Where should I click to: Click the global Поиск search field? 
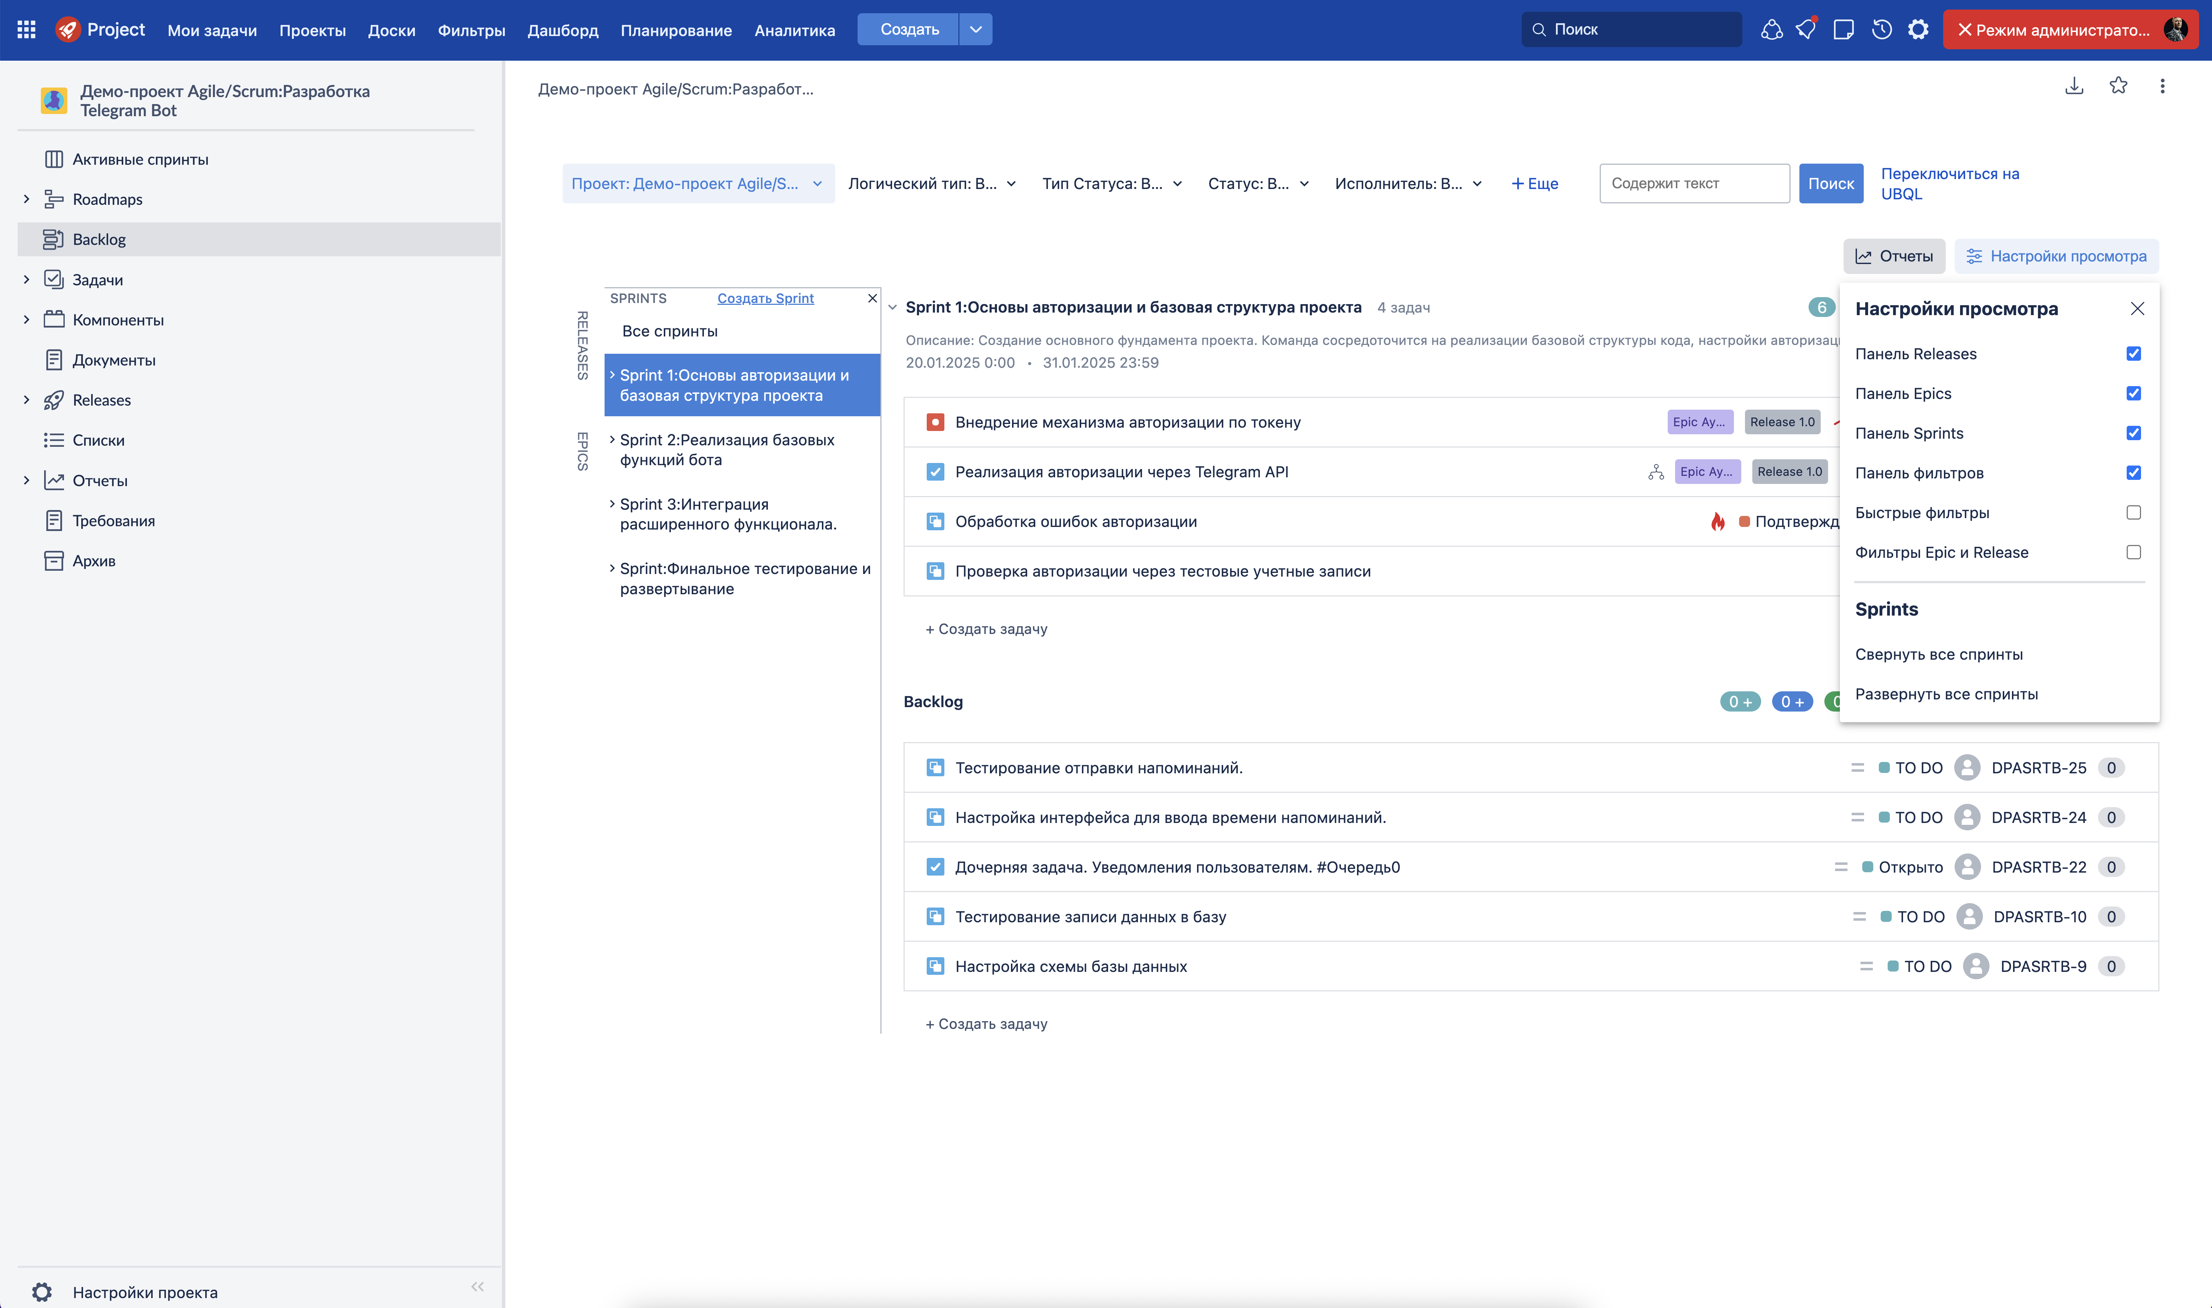tap(1632, 29)
